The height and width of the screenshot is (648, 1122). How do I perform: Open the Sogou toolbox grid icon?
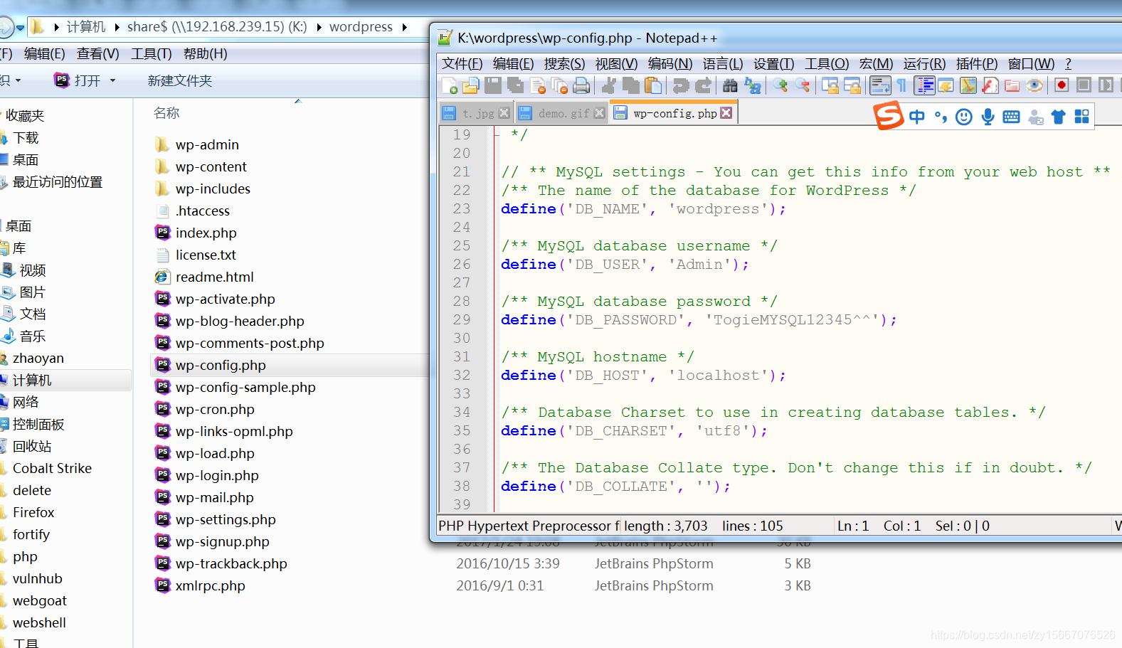click(x=1081, y=117)
